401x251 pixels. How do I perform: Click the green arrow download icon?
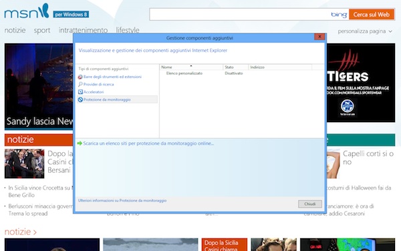click(x=80, y=144)
